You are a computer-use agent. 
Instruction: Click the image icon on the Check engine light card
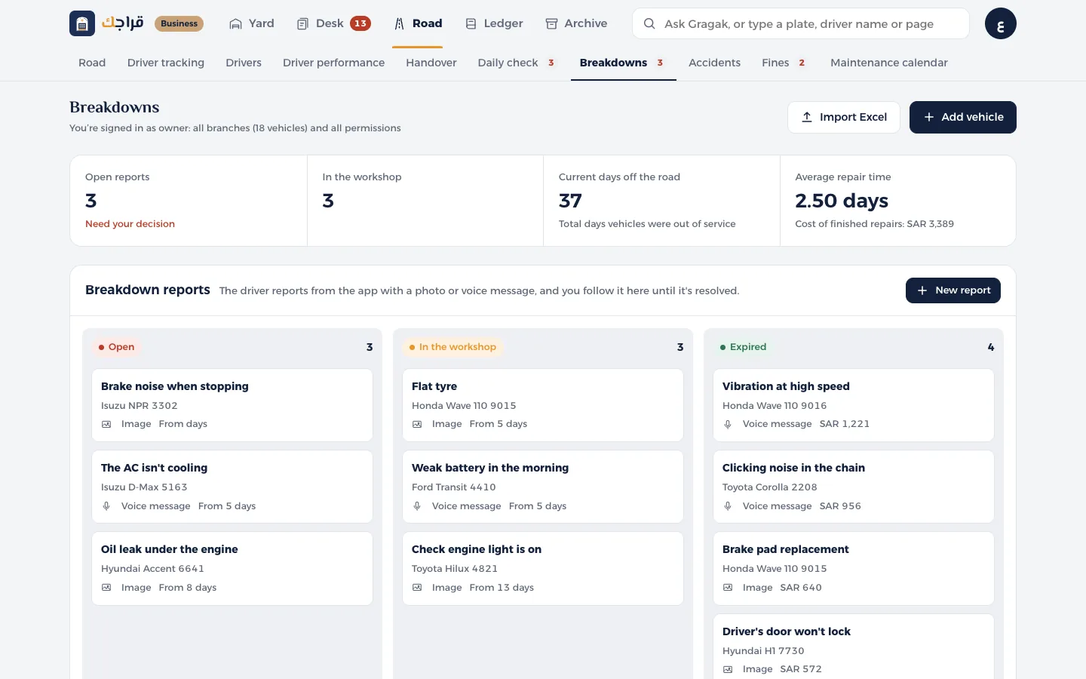(417, 588)
